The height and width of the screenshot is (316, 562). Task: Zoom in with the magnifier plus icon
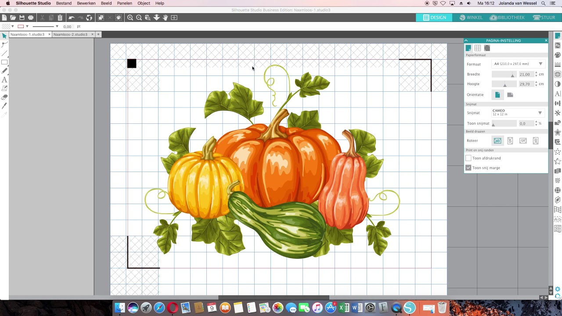[x=130, y=18]
